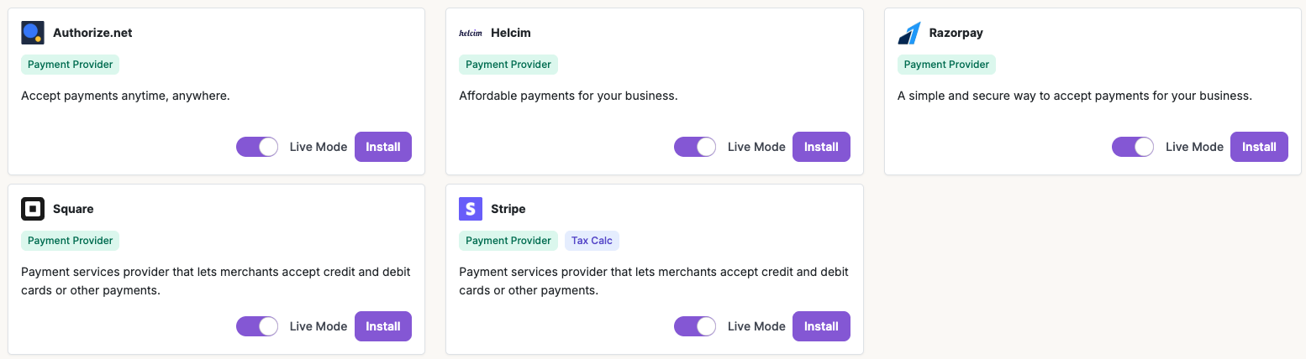Viewport: 1306px width, 359px height.
Task: Switch off Razorpay Live Mode toggle
Action: pos(1133,147)
